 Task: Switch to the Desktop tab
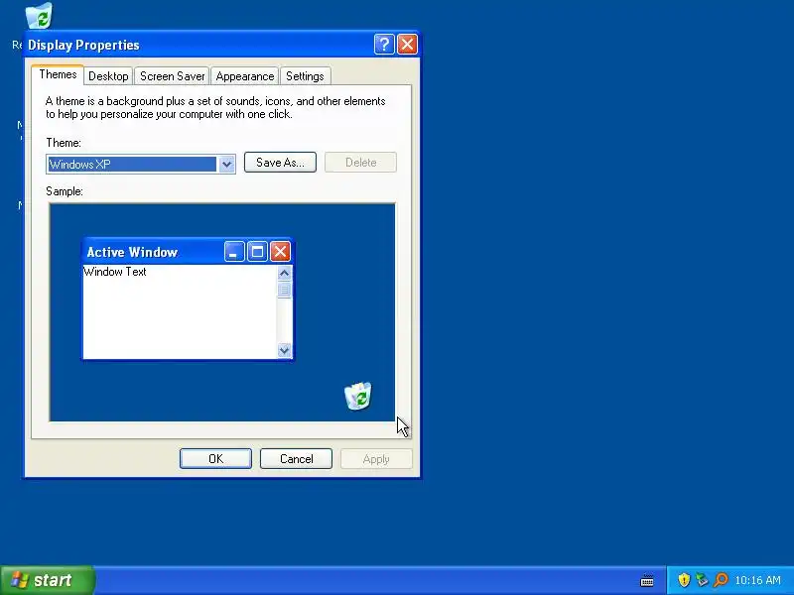pyautogui.click(x=108, y=76)
